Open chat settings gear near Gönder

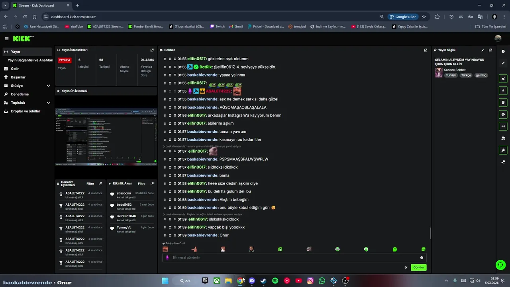point(406,267)
